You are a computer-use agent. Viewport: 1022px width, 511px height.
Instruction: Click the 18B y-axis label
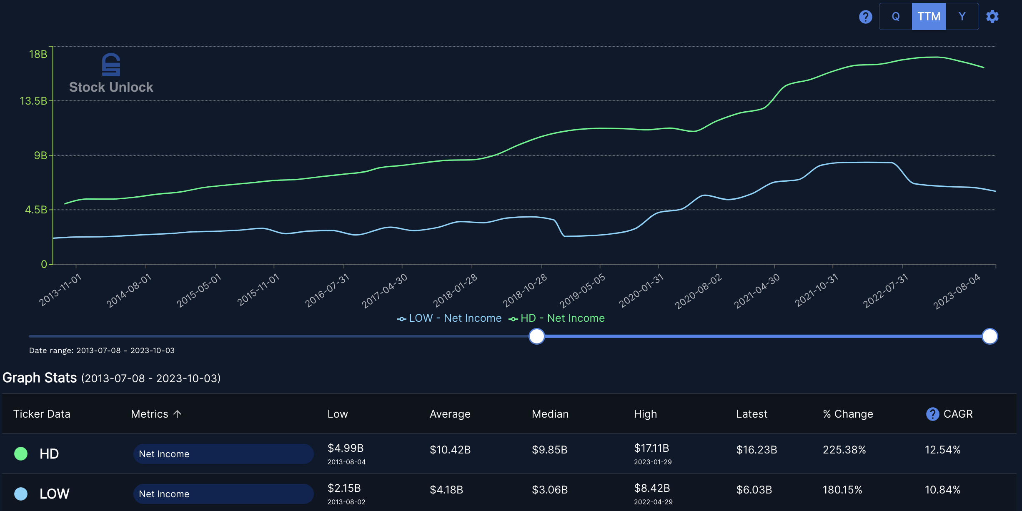38,54
